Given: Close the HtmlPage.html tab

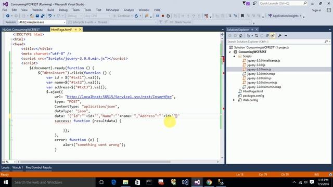Looking at the screenshot, I should point(80,30).
